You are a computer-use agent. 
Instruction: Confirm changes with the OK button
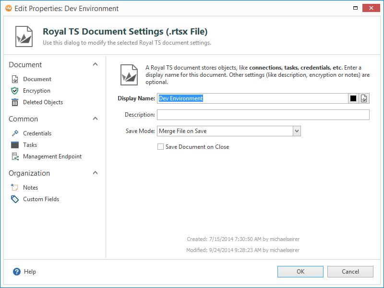click(300, 272)
